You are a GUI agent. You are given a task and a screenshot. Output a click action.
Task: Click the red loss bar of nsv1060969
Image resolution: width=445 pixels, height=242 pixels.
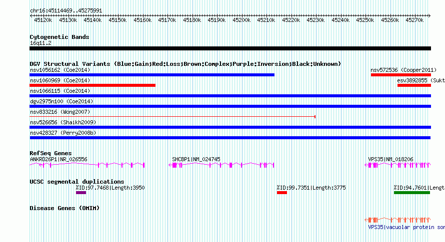point(92,85)
